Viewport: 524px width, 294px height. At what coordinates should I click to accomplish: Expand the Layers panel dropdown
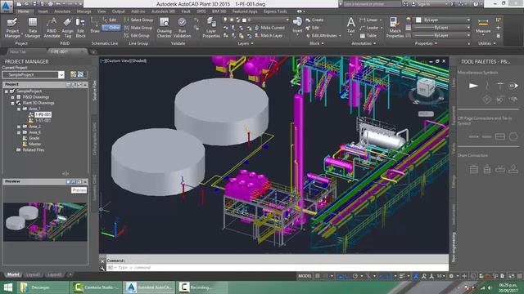pyautogui.click(x=246, y=43)
